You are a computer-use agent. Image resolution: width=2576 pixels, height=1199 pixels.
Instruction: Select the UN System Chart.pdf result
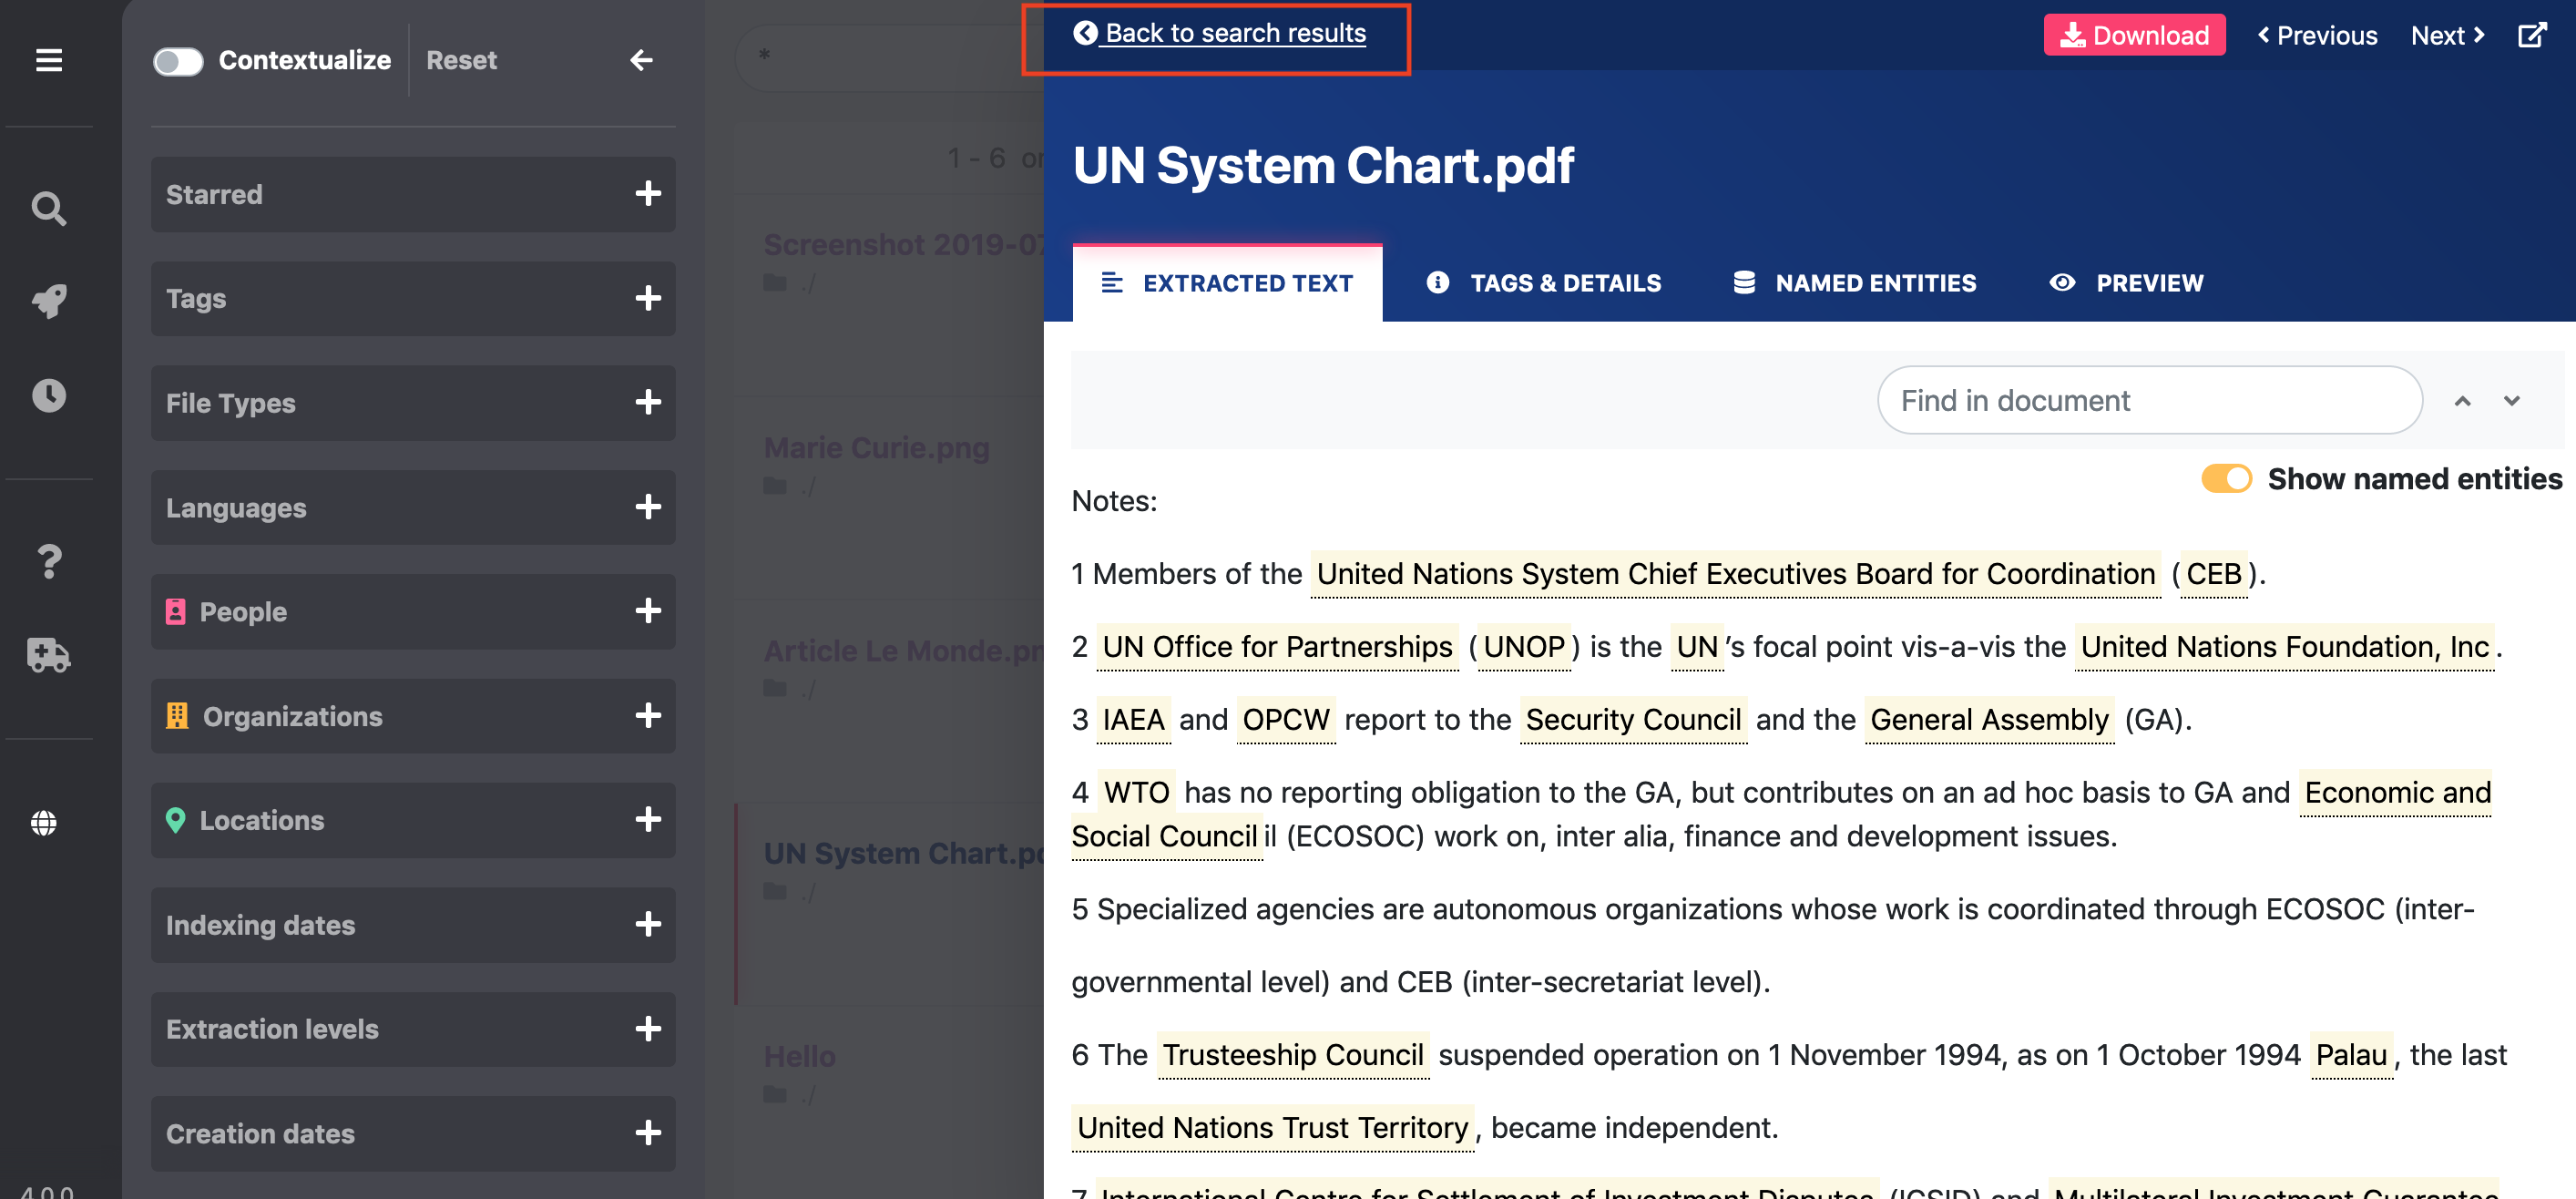coord(903,853)
